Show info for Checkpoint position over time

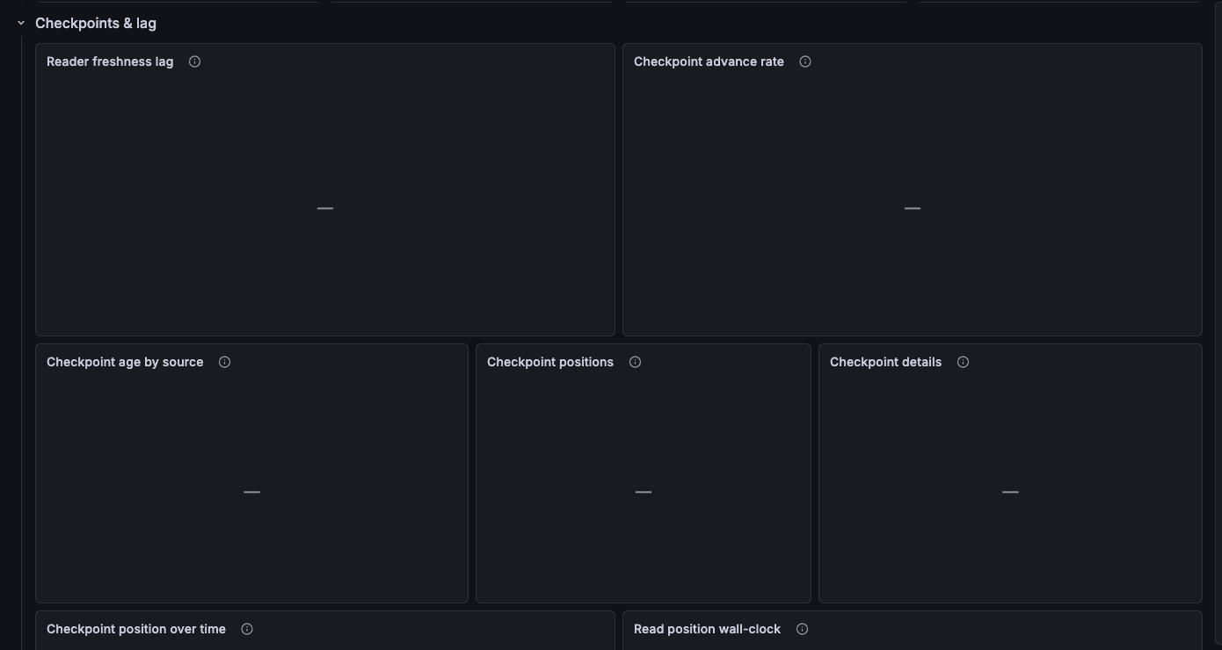(247, 629)
